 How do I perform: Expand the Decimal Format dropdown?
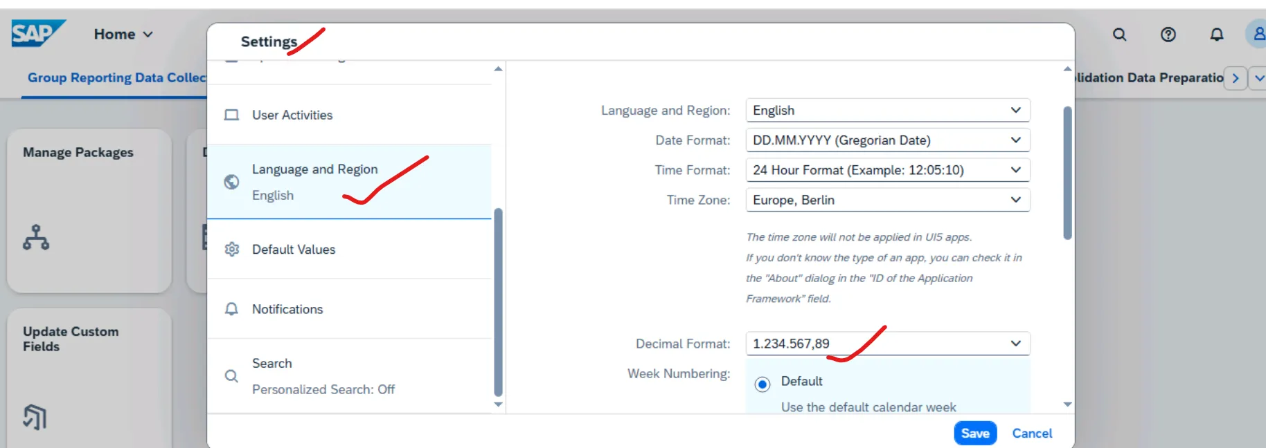click(x=1015, y=344)
